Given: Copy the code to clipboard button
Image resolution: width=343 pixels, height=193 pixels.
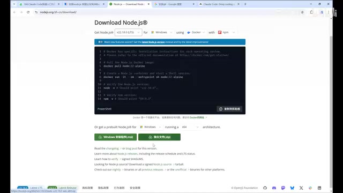Looking at the screenshot, I should [230, 109].
